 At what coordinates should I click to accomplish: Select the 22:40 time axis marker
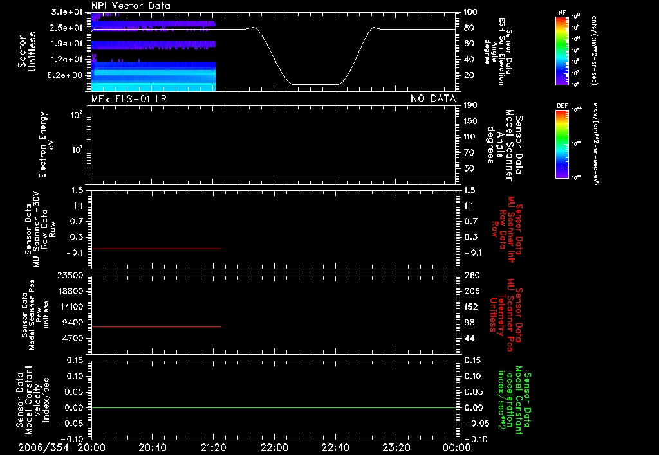[x=335, y=447]
